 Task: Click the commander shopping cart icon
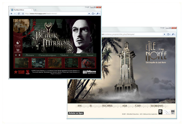point(18,51)
